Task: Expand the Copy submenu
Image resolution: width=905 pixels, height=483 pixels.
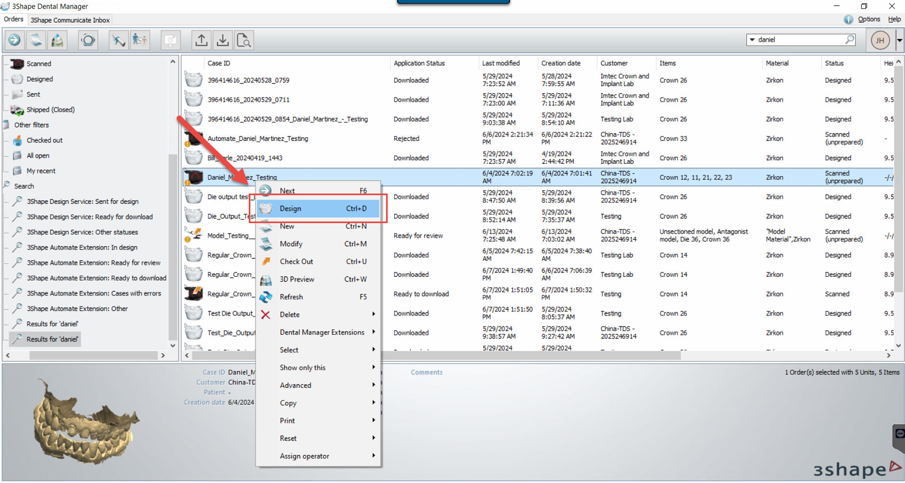Action: click(x=319, y=403)
